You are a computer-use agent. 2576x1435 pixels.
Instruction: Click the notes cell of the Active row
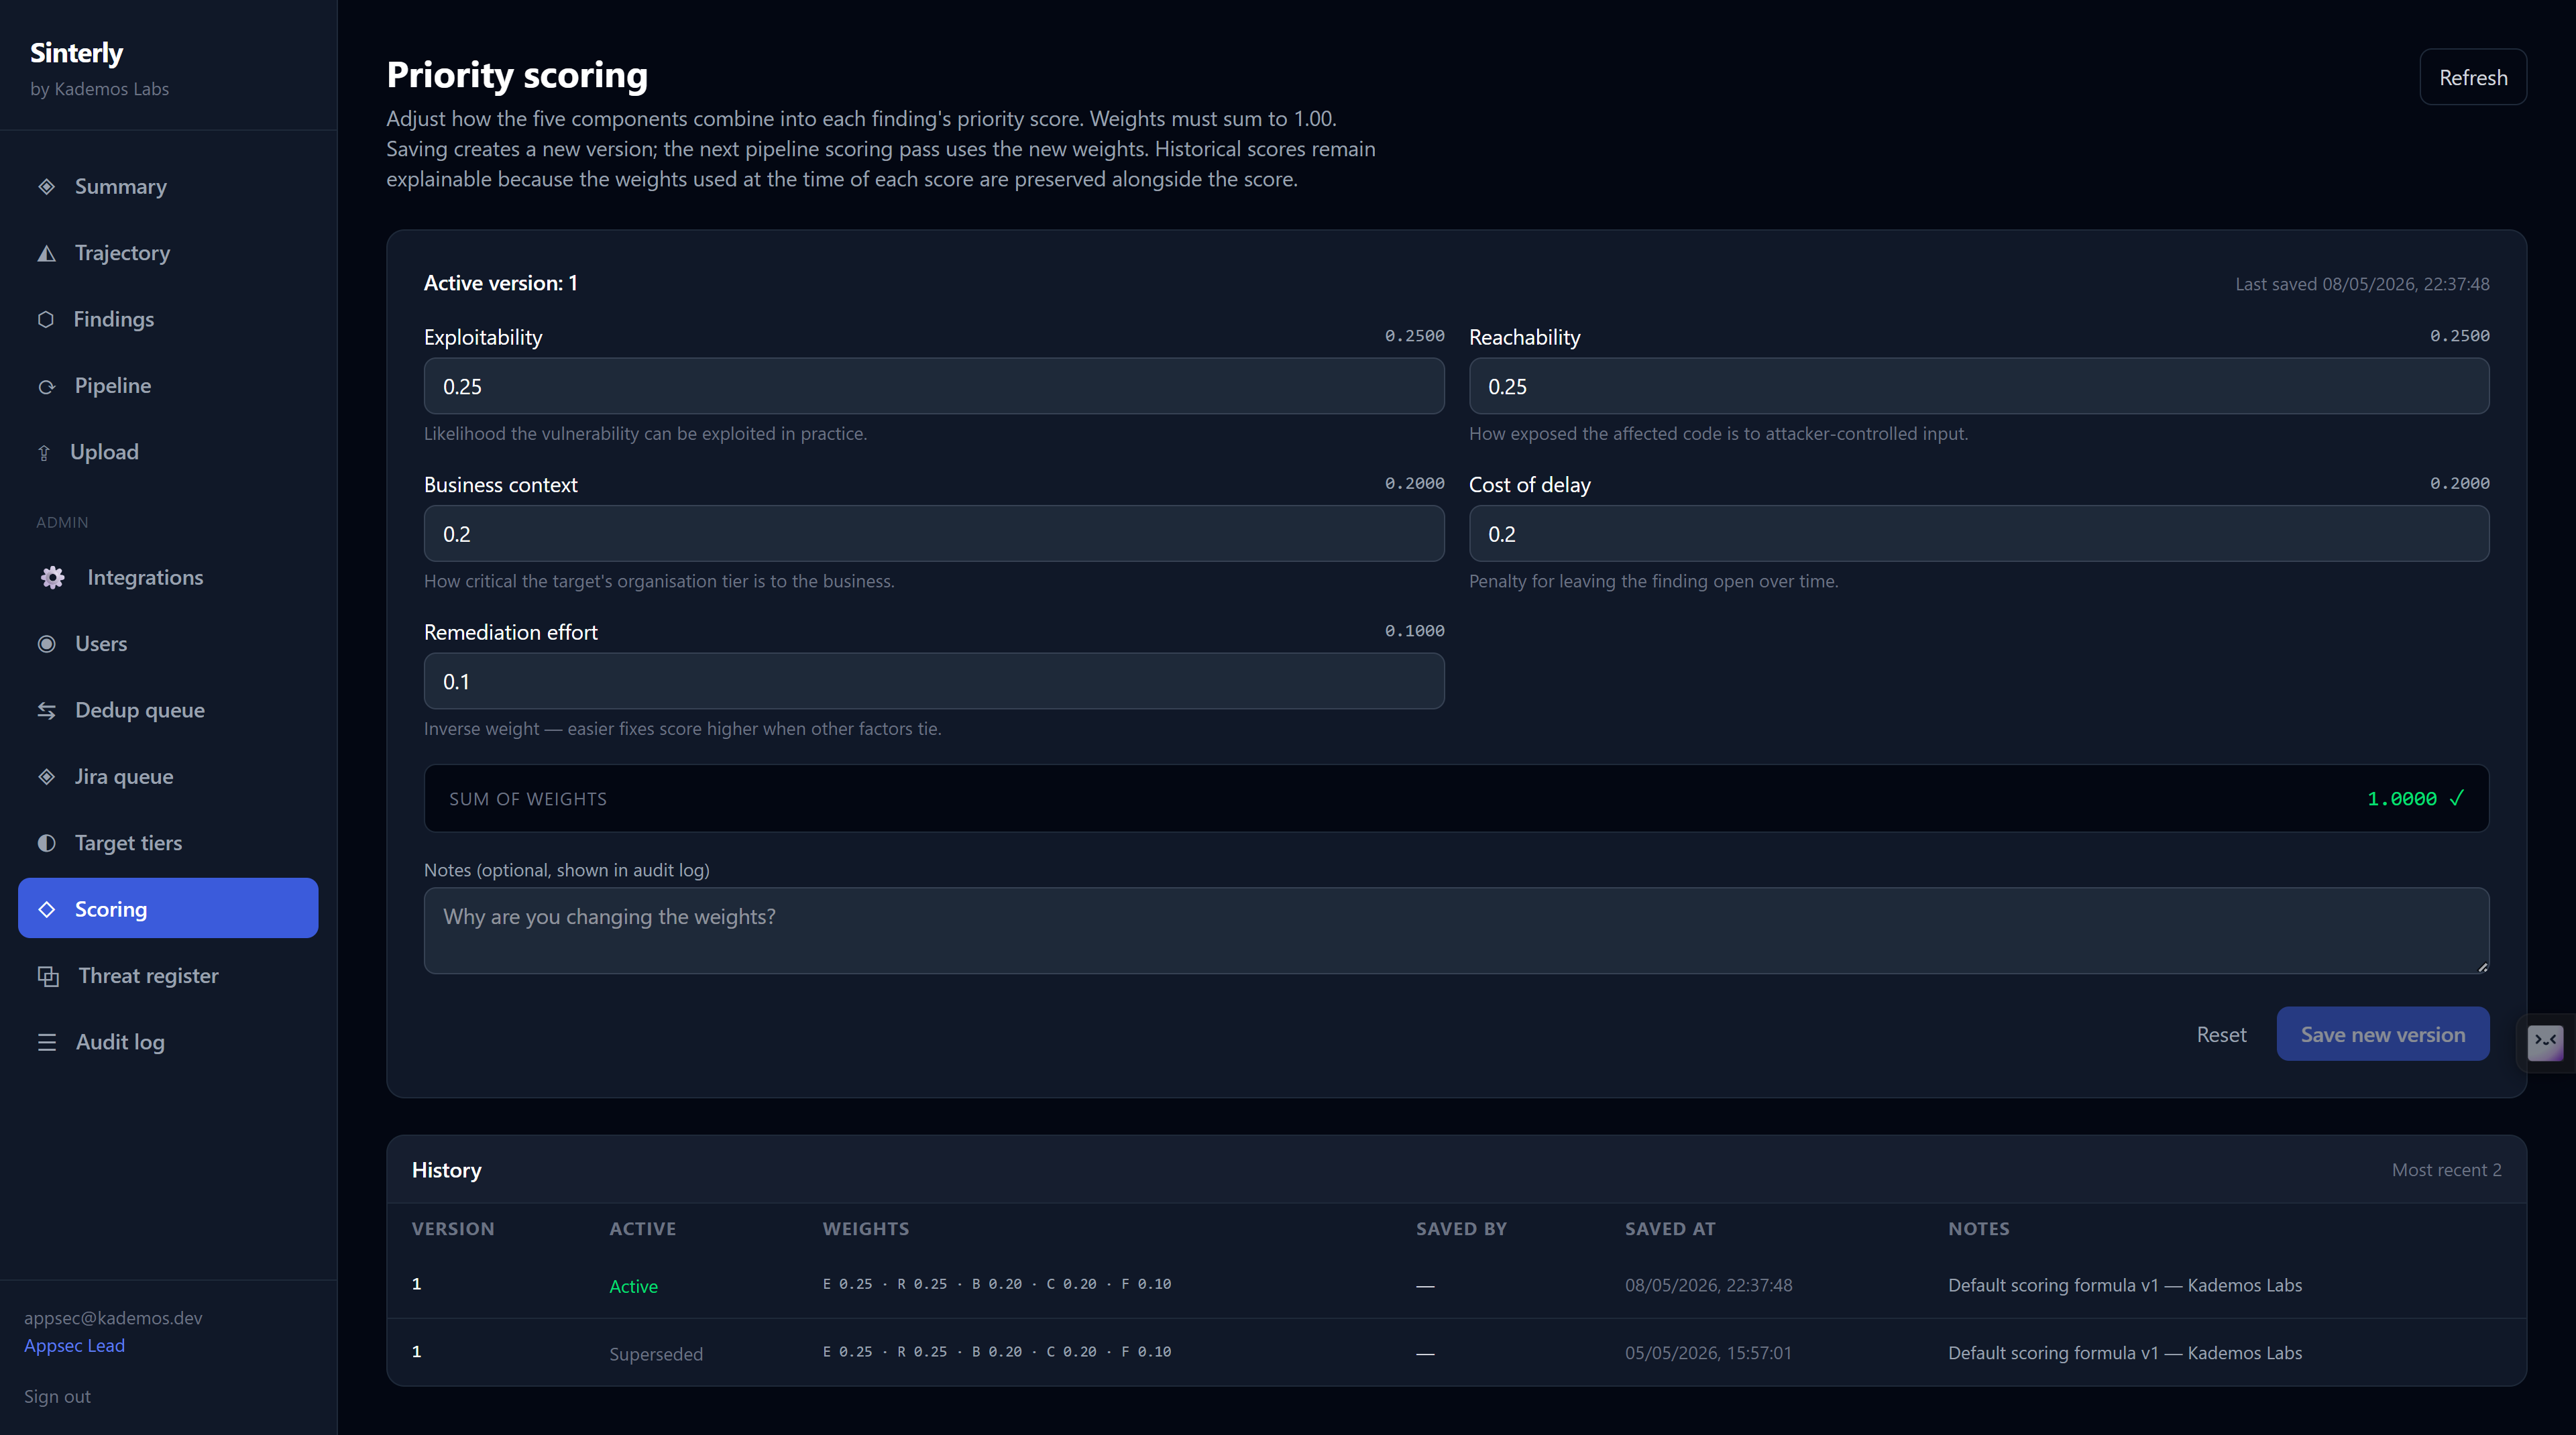click(2124, 1285)
